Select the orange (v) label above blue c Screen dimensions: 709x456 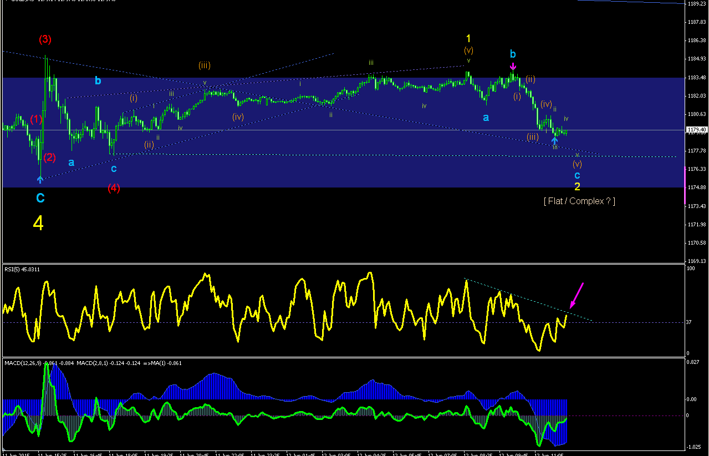pos(577,164)
